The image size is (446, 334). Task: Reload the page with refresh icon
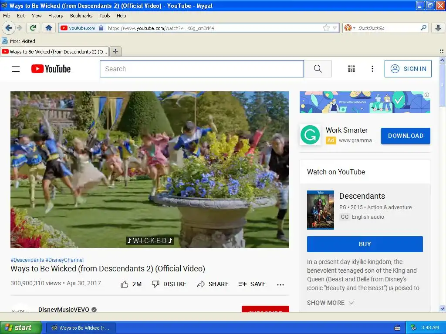coord(33,28)
